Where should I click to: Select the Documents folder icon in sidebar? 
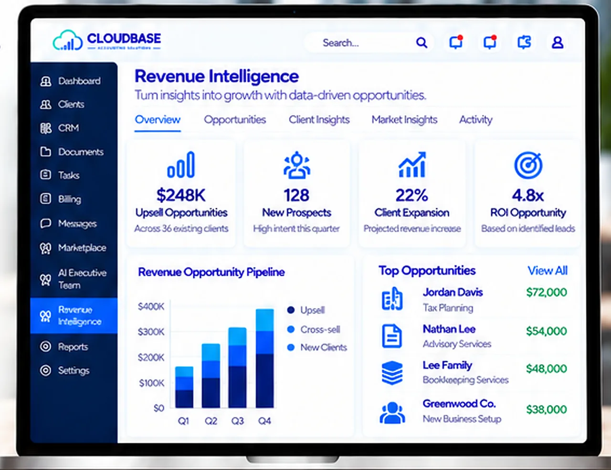(46, 152)
